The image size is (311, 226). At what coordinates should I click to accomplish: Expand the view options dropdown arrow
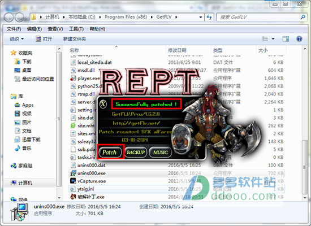pos(273,39)
